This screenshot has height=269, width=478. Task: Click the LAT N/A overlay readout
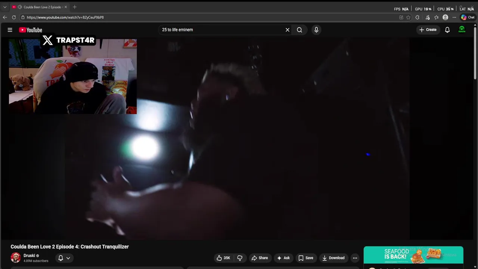[467, 9]
